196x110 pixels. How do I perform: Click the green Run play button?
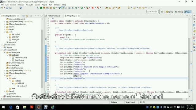point(82,8)
